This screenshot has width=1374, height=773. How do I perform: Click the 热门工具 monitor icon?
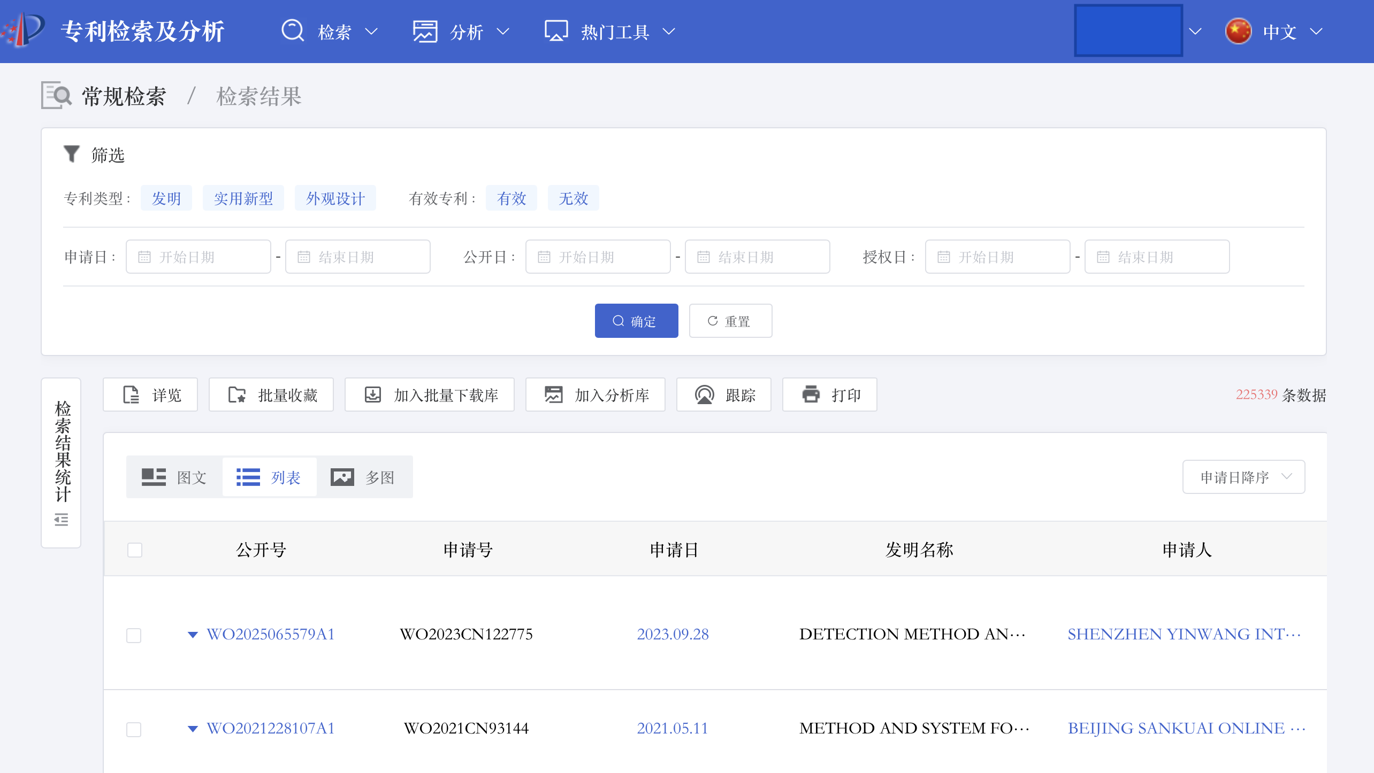point(556,31)
